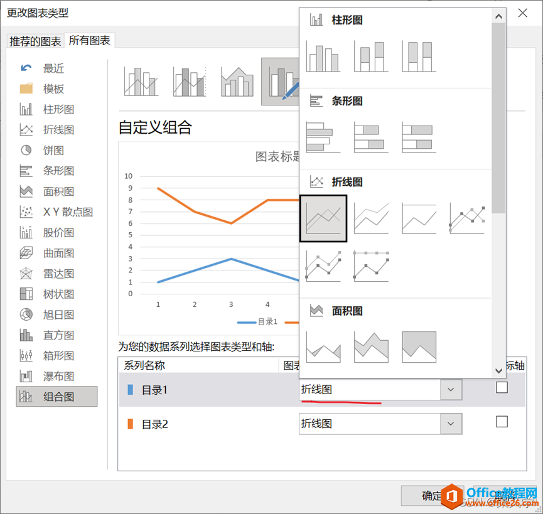The width and height of the screenshot is (543, 514).
Task: Choose clustered column-line combo chart icon
Action: pyautogui.click(x=141, y=82)
